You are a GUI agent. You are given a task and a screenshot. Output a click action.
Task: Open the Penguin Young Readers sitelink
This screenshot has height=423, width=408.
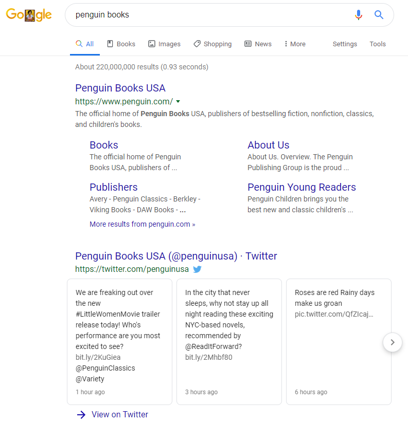pyautogui.click(x=301, y=187)
